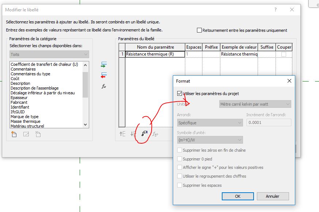This screenshot has width=319, height=212.
Task: Click the red remove parameter from label arrow
Action: coord(104,75)
